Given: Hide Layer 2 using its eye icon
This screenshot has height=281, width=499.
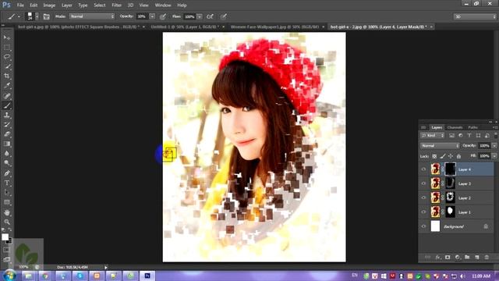Looking at the screenshot, I should pos(423,197).
